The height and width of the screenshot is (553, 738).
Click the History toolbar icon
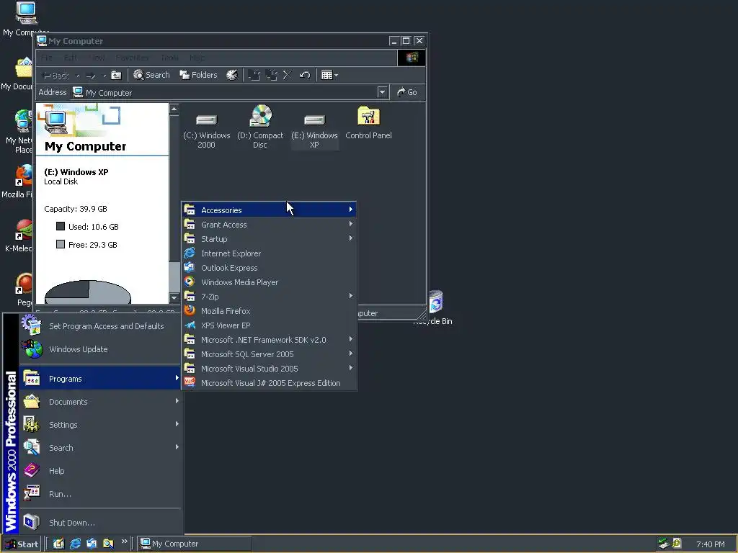pos(231,75)
